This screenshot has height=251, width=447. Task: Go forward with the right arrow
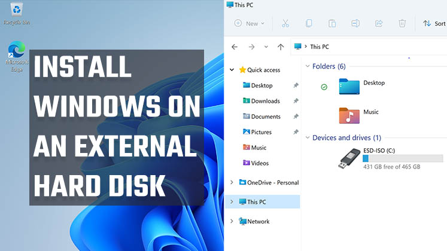[x=251, y=47]
